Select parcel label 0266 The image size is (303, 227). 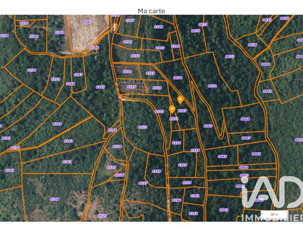click(x=95, y=48)
